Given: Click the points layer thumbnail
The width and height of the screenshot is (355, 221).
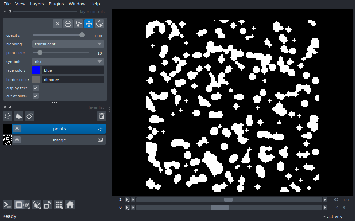Looking at the screenshot, I should click(8, 129).
